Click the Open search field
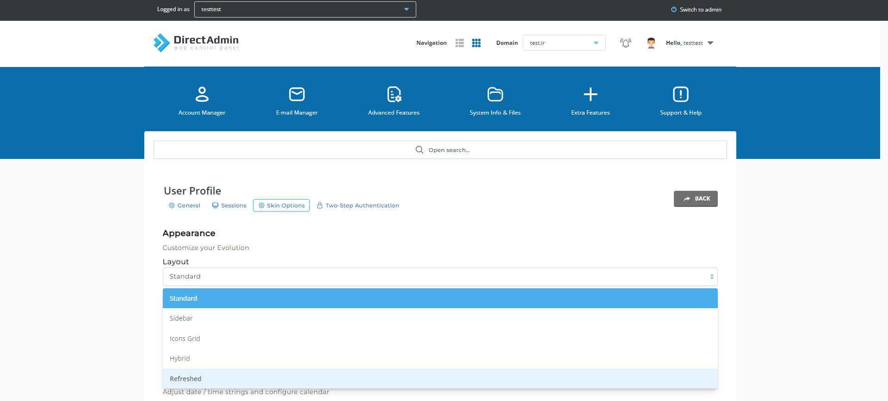Screen dimensions: 888x401 pos(440,150)
